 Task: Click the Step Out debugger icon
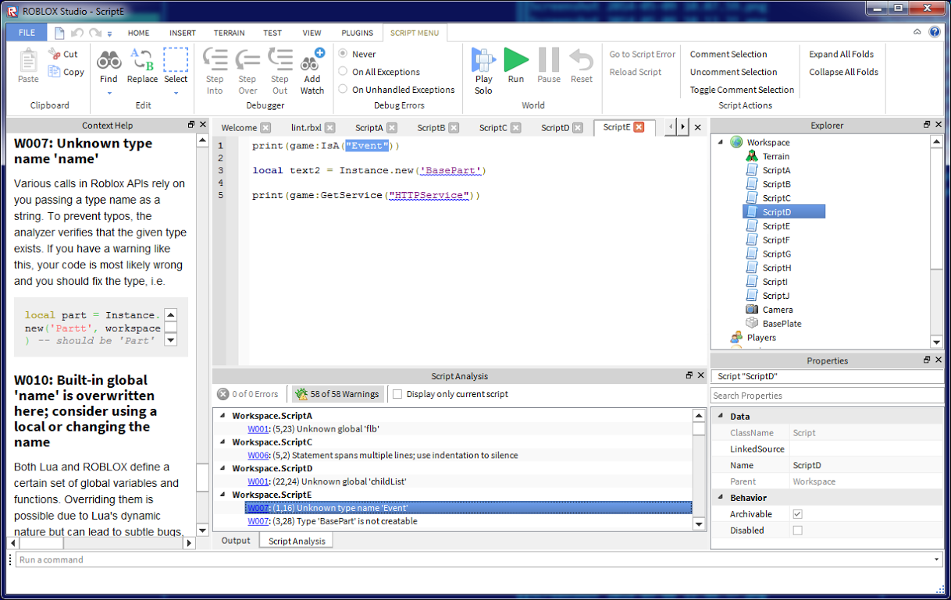pyautogui.click(x=280, y=60)
